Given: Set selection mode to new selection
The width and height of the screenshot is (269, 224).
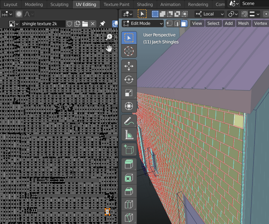Looking at the screenshot, I should coord(155,14).
